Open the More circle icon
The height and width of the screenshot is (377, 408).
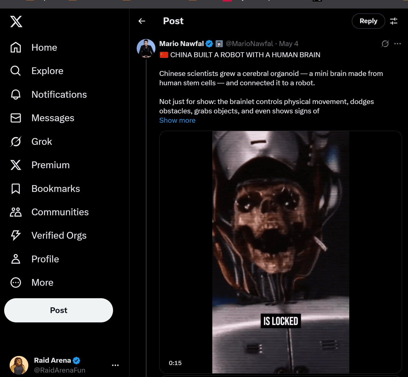coord(16,282)
